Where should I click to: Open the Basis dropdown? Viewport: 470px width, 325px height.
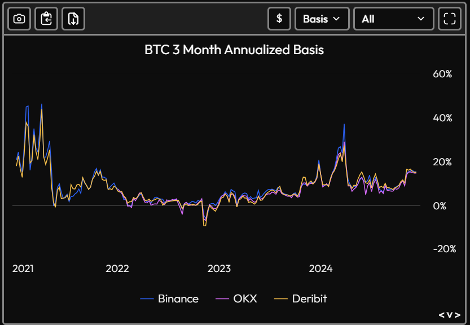(322, 19)
